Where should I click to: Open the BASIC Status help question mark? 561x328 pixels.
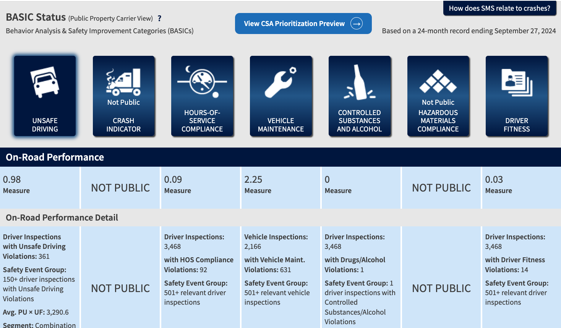159,18
